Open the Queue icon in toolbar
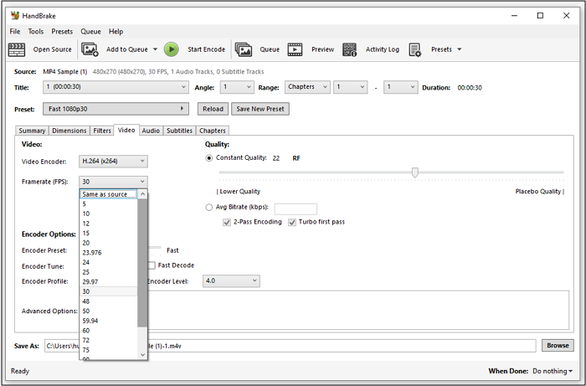The image size is (586, 386). coord(244,49)
